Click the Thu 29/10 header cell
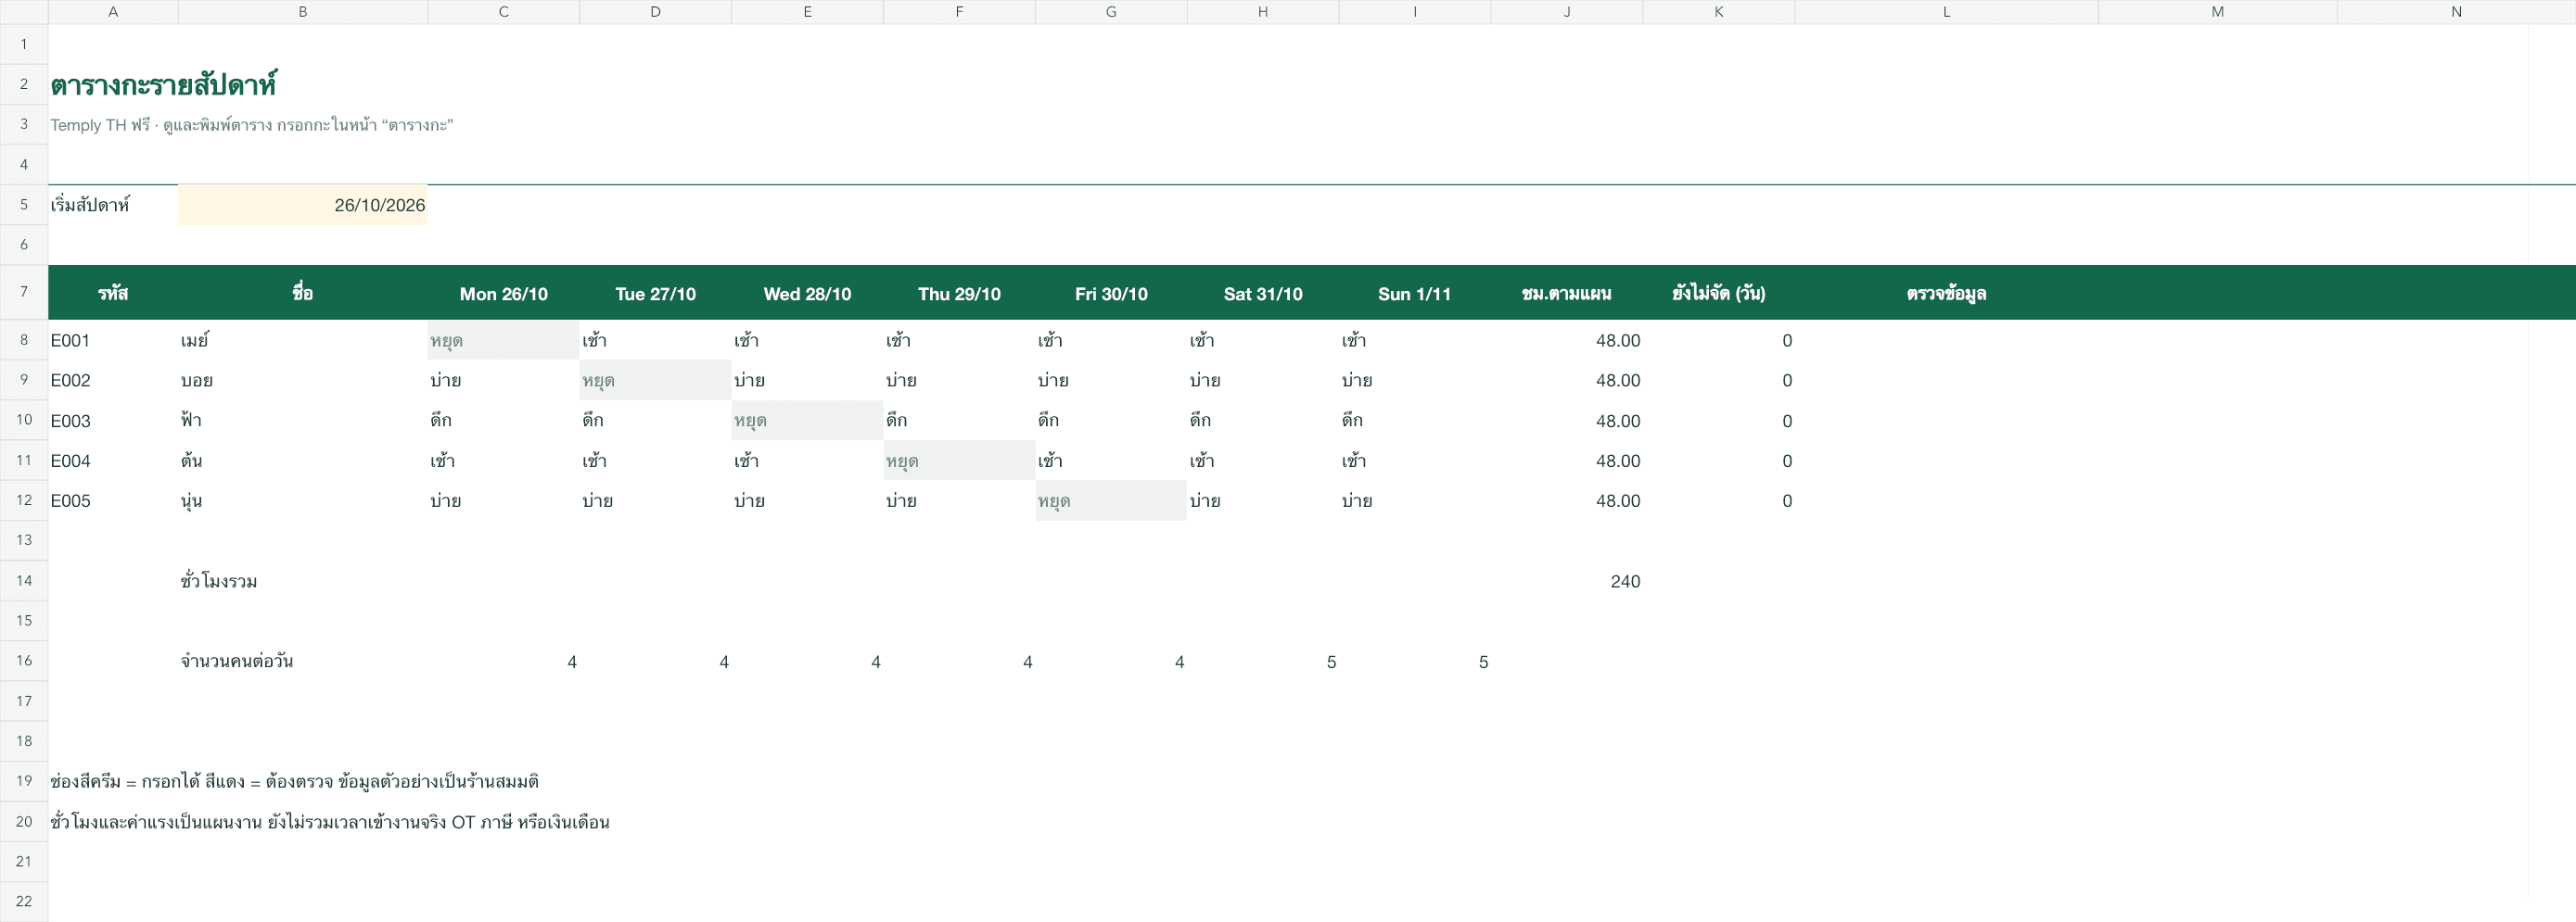This screenshot has width=2576, height=922. (x=959, y=293)
